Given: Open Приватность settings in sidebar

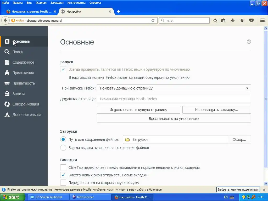Looking at the screenshot, I should [24, 83].
